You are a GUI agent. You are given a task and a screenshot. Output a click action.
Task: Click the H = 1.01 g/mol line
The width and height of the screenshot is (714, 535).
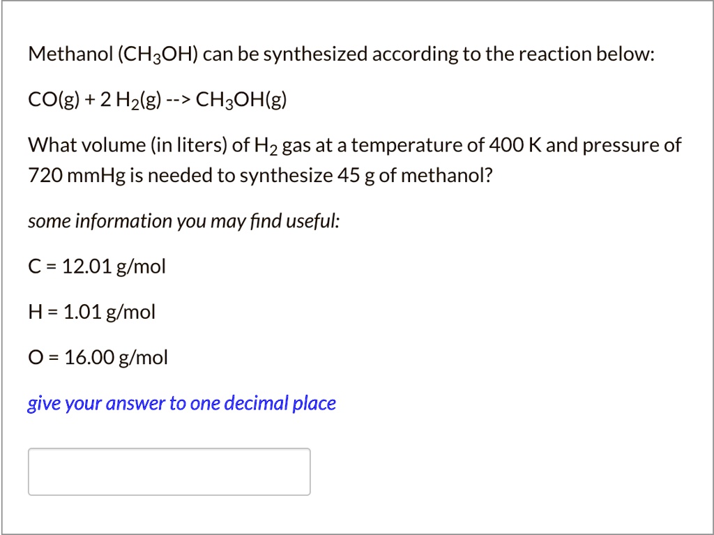pos(91,312)
